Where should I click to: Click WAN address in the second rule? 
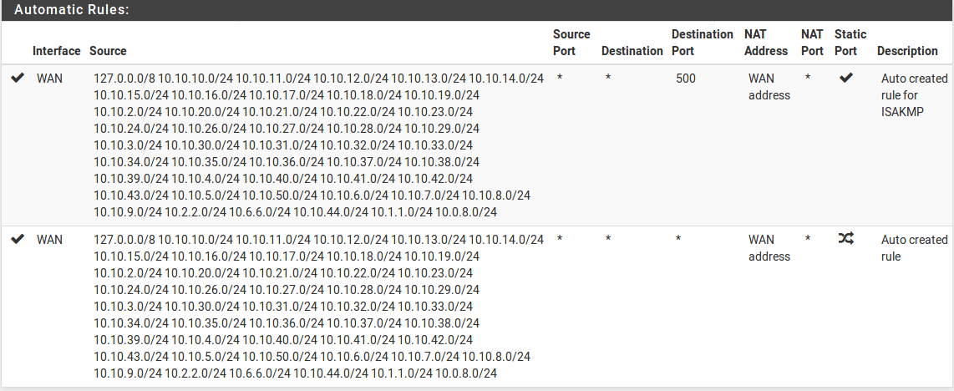(x=769, y=248)
